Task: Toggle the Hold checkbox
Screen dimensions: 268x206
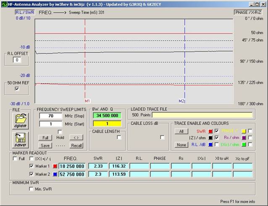Action: click(60, 132)
